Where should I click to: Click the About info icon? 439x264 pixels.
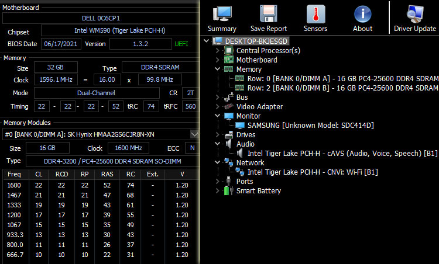tap(362, 14)
